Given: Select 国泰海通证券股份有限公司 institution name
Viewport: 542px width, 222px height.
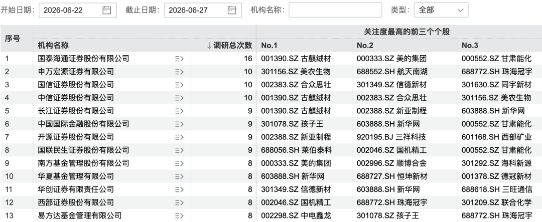Looking at the screenshot, I should tap(83, 59).
